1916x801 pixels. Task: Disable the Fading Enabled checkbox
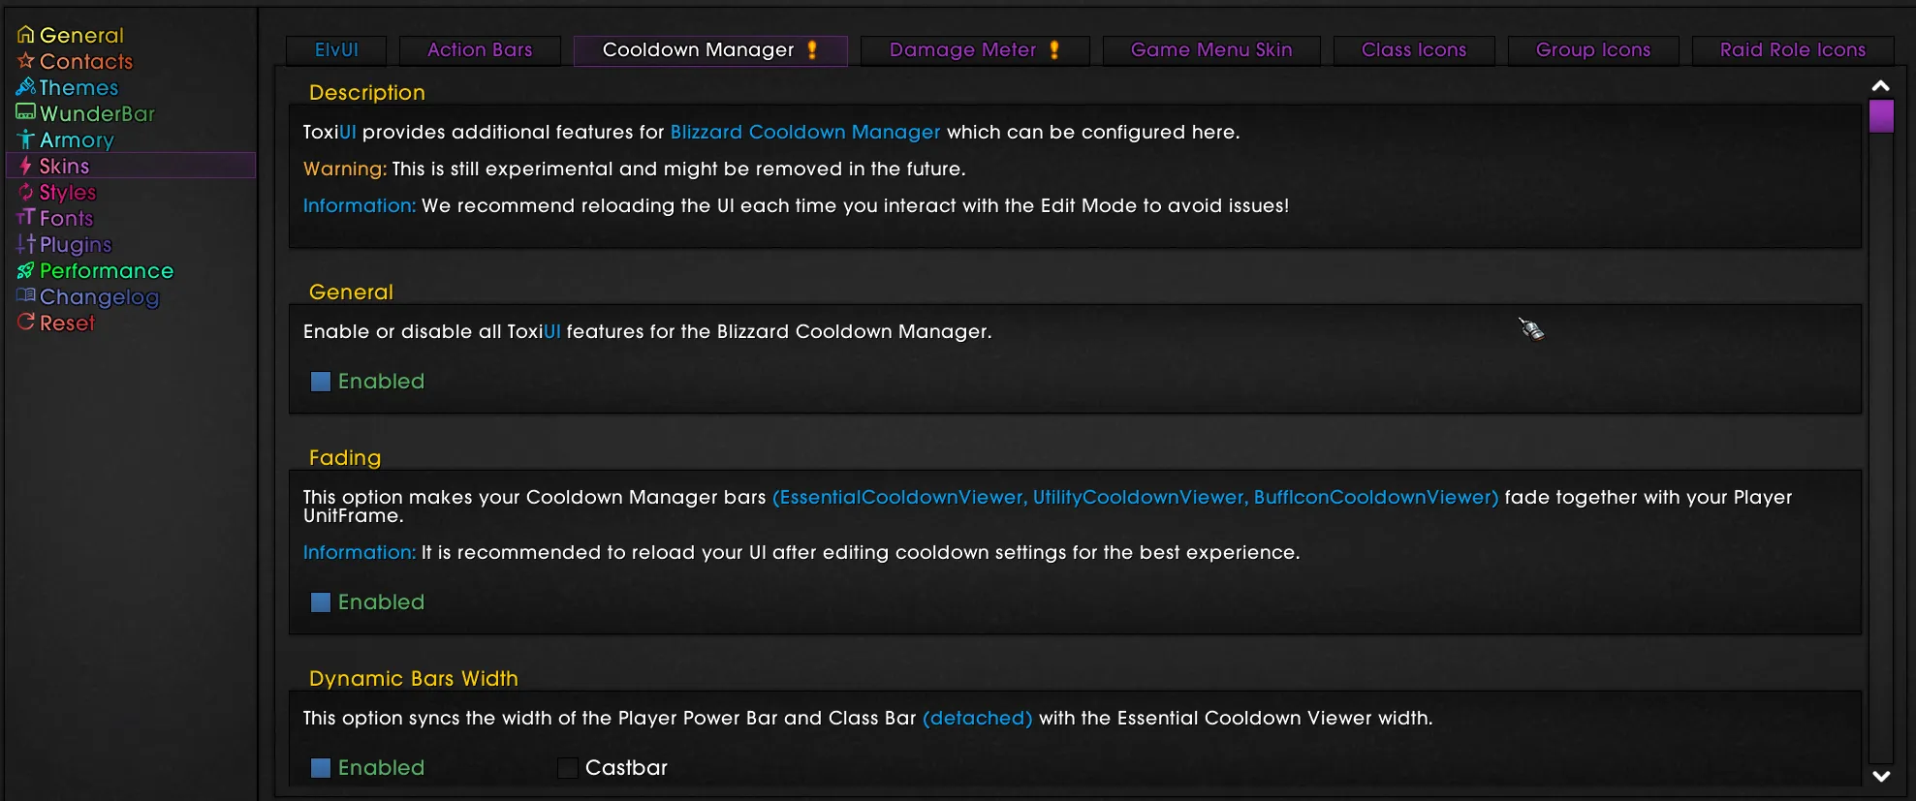click(x=321, y=602)
